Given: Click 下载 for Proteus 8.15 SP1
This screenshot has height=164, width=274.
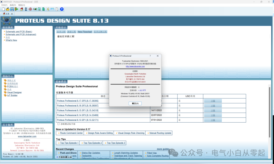Looking at the screenshot, I should [213, 110].
